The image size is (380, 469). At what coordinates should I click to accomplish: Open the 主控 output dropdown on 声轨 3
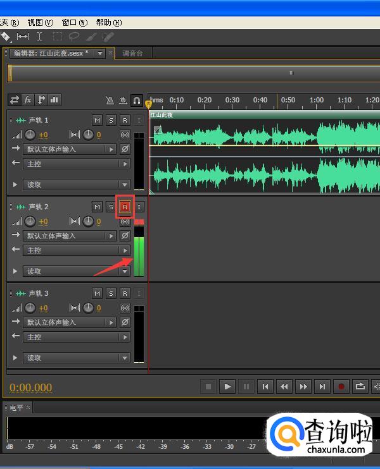(x=77, y=337)
